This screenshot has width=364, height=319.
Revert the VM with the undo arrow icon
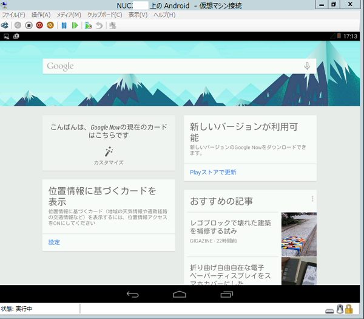pos(99,26)
